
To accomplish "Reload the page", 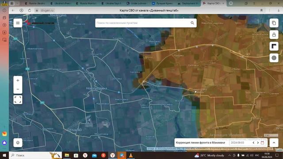I will [30, 11].
